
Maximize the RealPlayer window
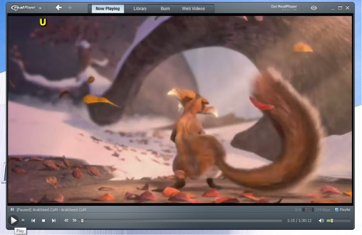[340, 8]
